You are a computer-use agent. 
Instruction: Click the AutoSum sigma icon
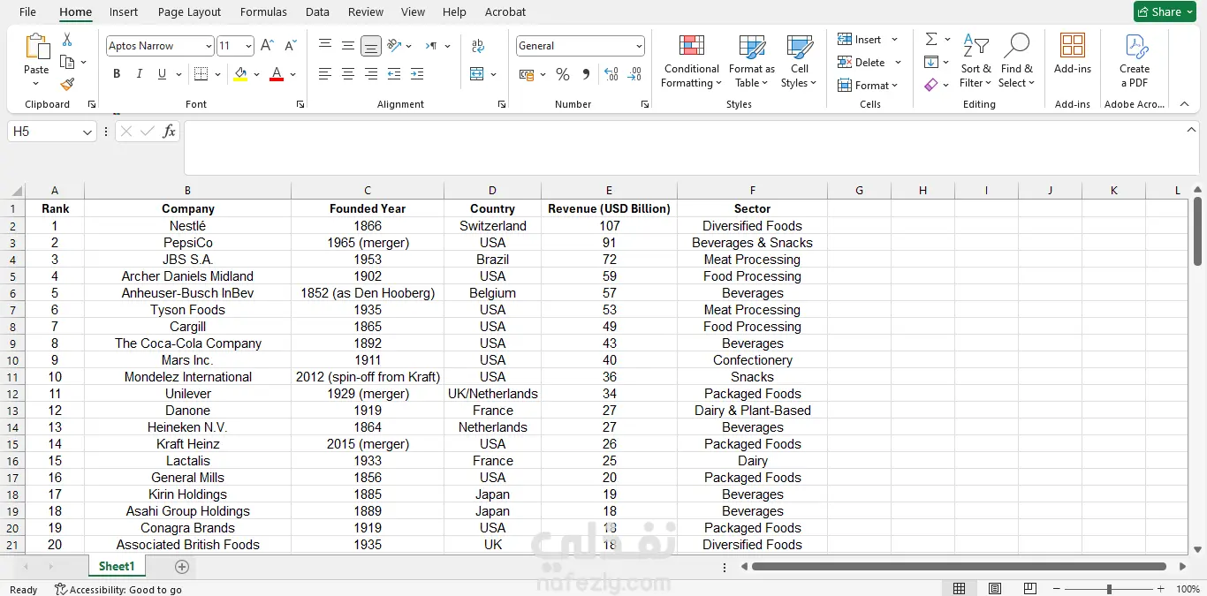coord(931,40)
